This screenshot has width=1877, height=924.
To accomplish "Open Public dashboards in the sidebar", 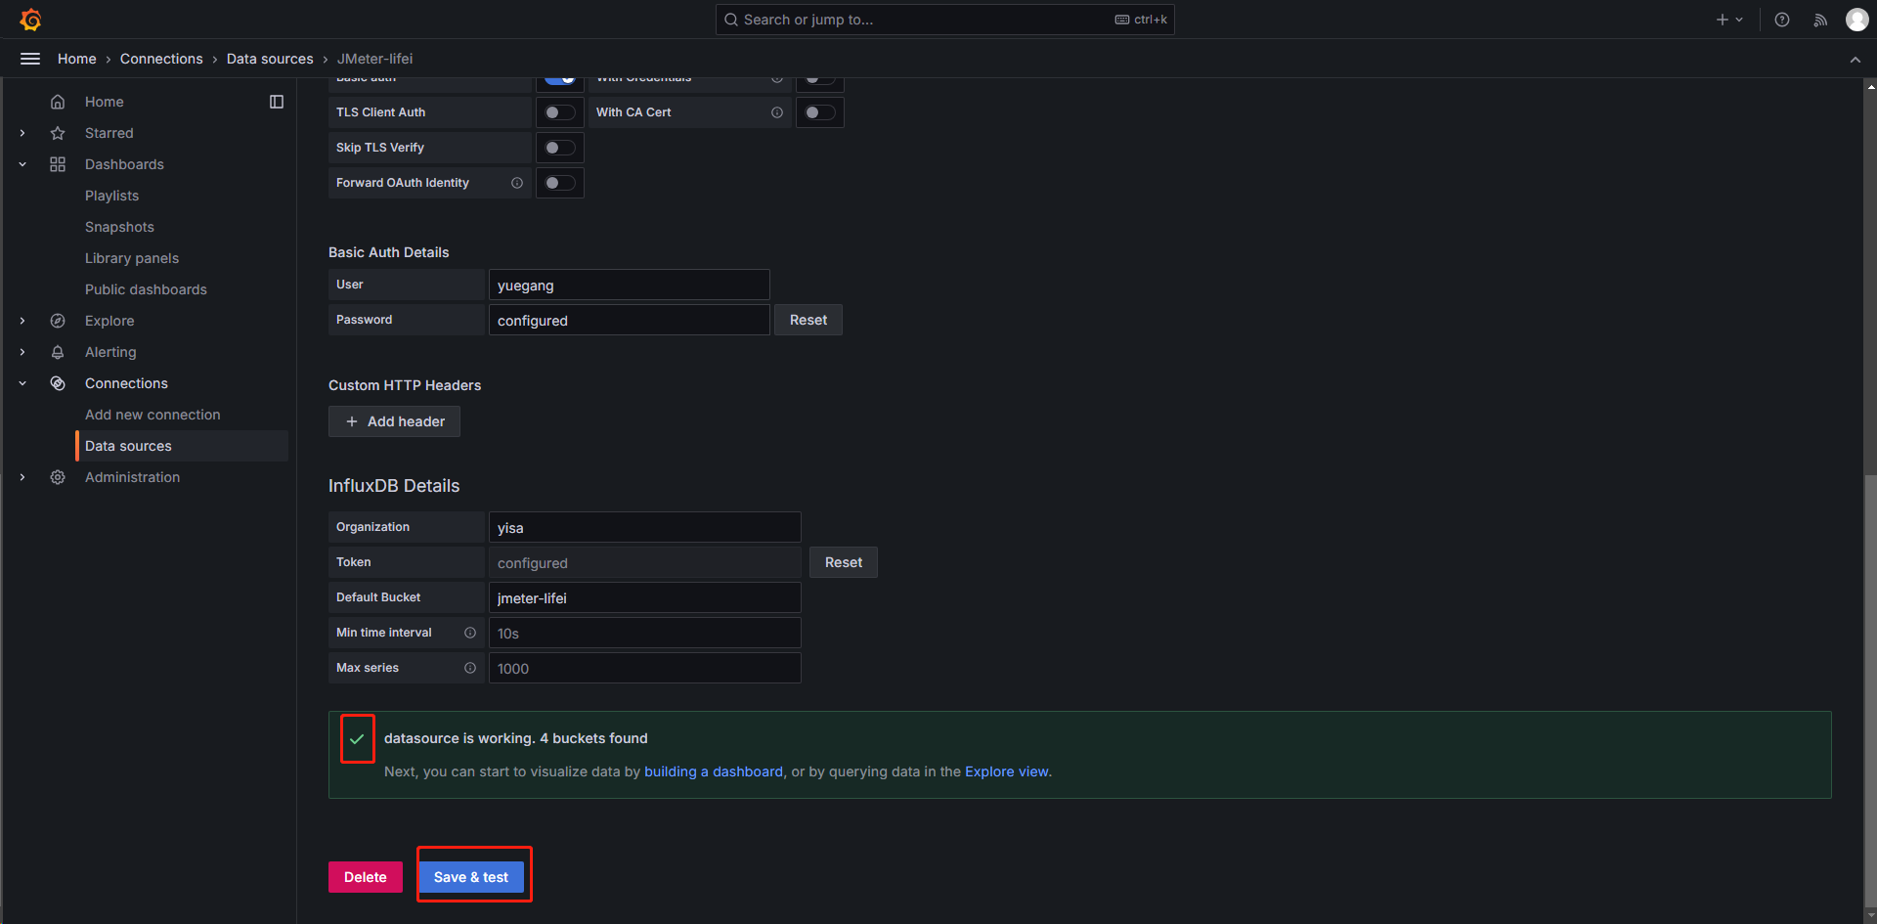I will [x=146, y=289].
